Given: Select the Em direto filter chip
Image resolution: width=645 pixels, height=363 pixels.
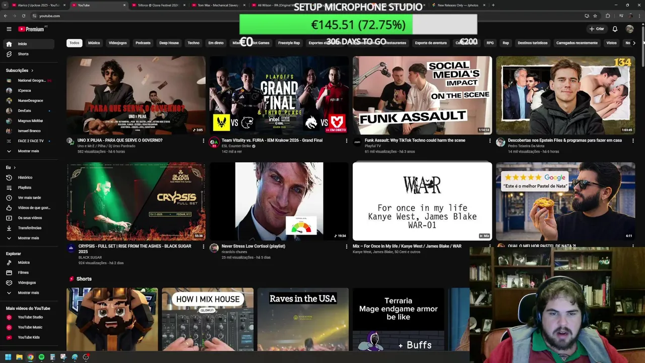Looking at the screenshot, I should [x=216, y=43].
